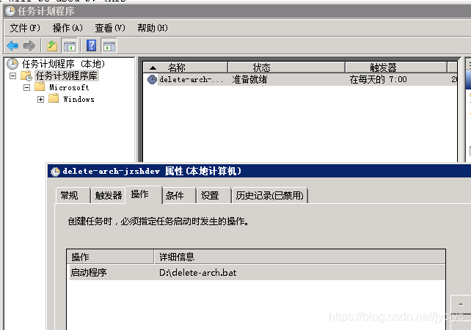471x330 pixels.
Task: Click the 操作 column header in actions list
Action: (x=110, y=257)
